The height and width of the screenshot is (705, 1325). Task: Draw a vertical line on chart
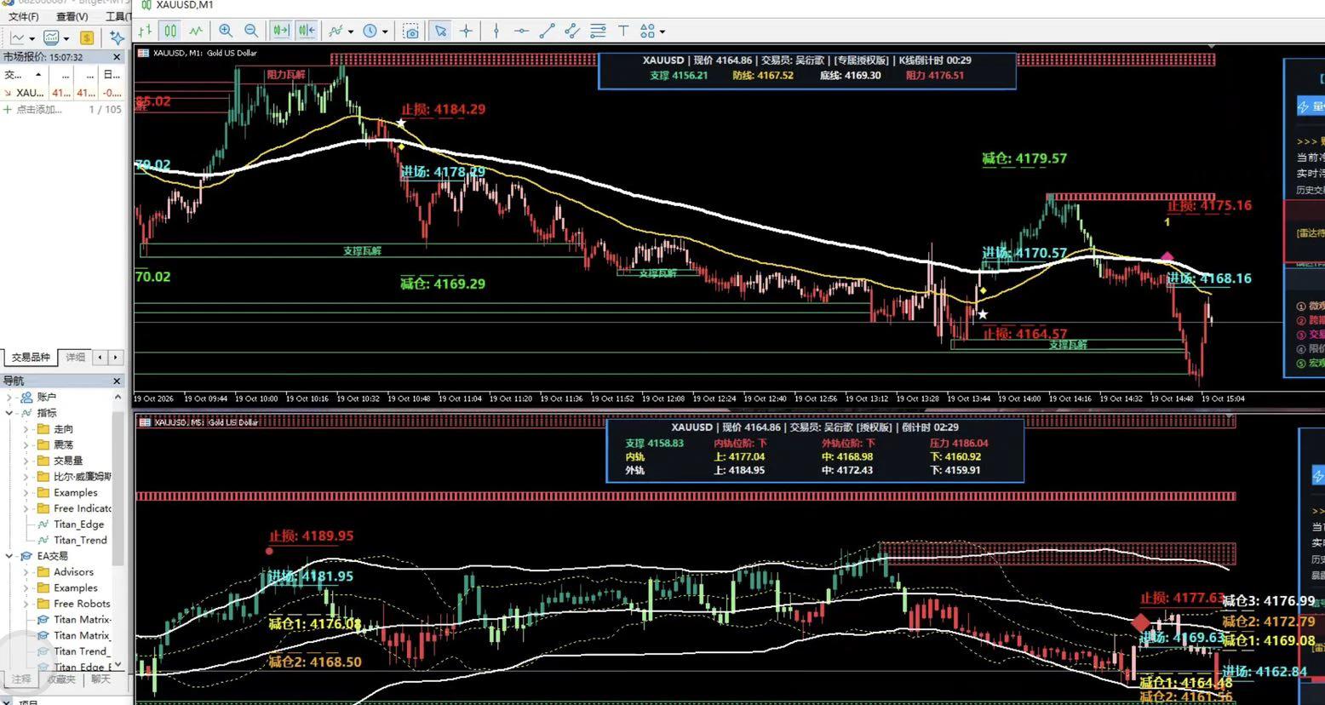496,31
